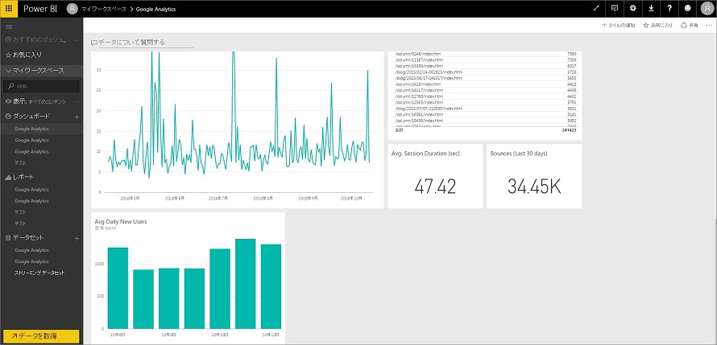Enter full screen mode via diagonal arrow icon

pos(596,9)
